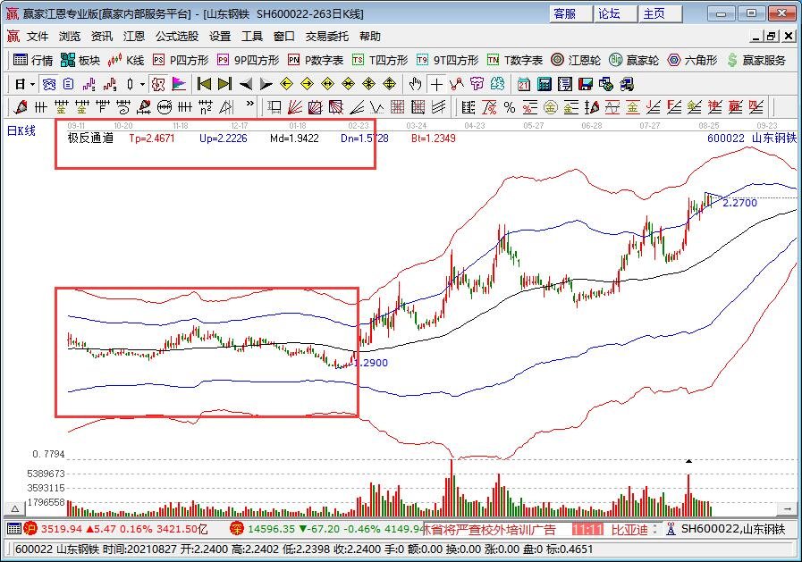Open the 工具 menu
Image resolution: width=802 pixels, height=562 pixels.
pyautogui.click(x=251, y=37)
